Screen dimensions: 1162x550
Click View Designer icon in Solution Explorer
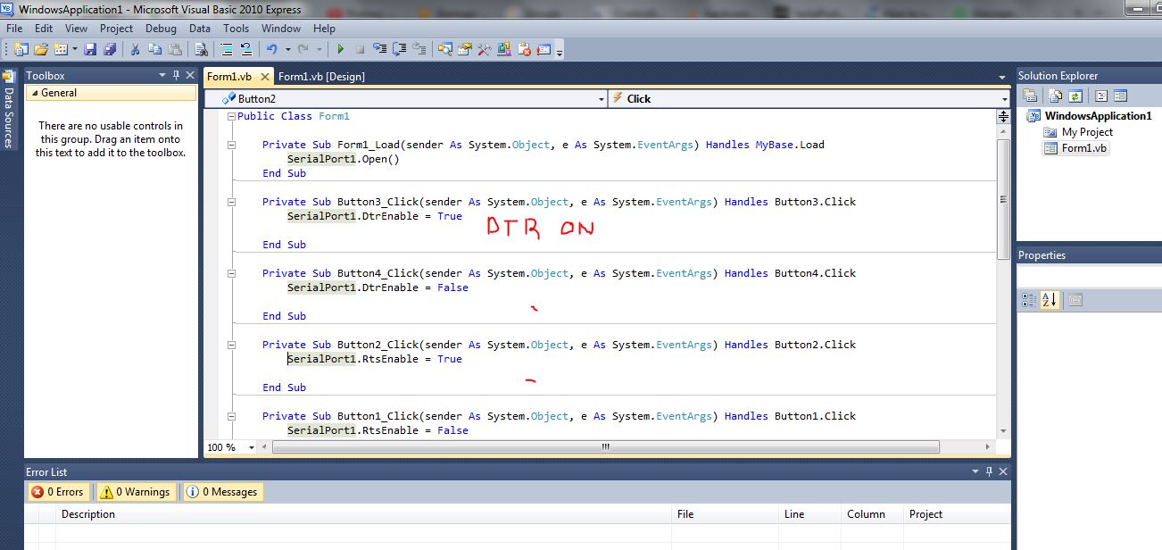[x=1121, y=96]
